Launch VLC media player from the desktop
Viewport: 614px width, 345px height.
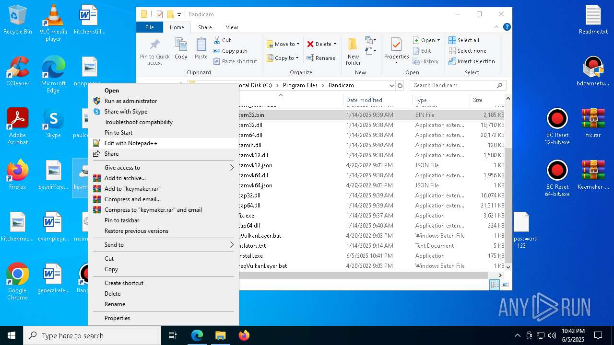click(x=53, y=23)
